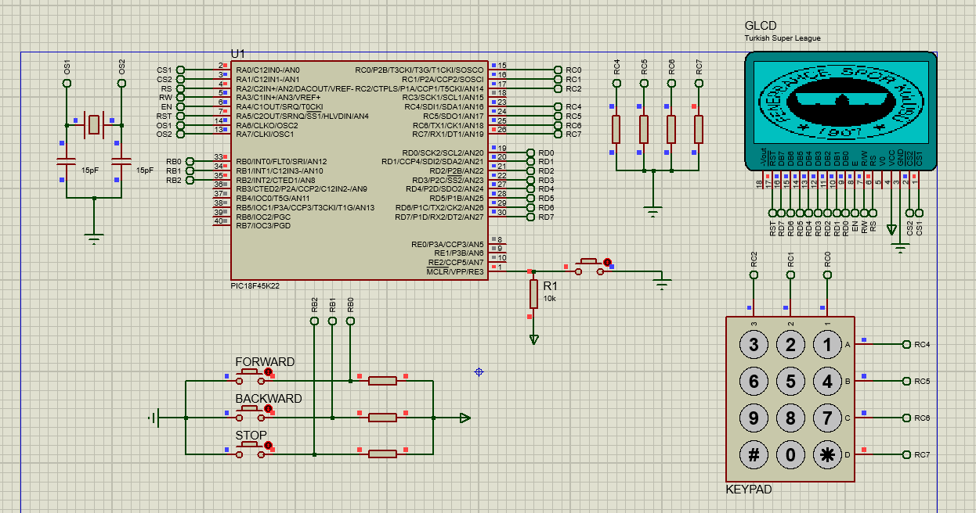Click the power arrow below R1
This screenshot has height=513, width=976.
pos(533,339)
